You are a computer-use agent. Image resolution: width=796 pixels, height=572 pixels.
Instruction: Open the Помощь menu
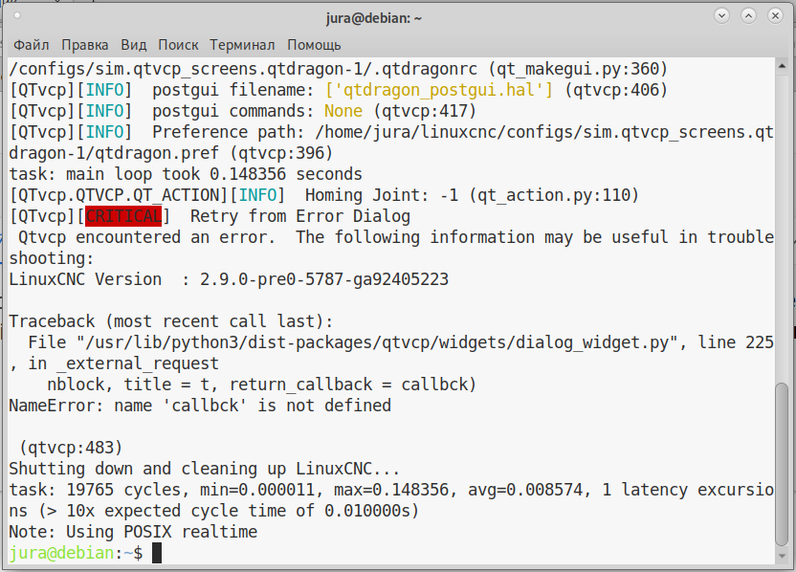tap(314, 45)
